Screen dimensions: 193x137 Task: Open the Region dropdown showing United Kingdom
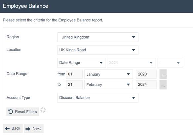pyautogui.click(x=98, y=37)
